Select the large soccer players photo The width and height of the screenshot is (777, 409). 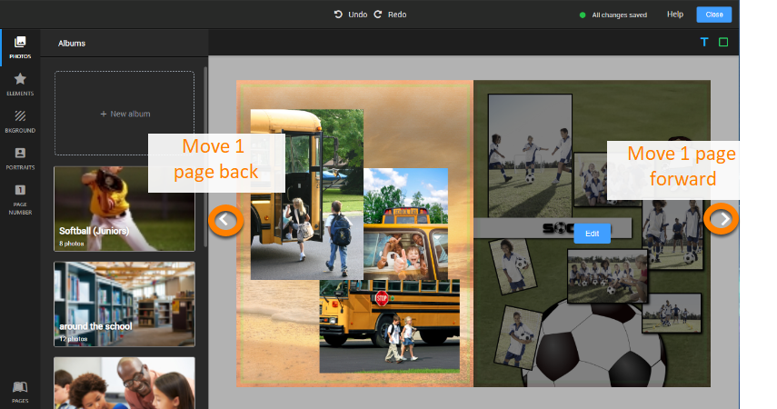(530, 155)
